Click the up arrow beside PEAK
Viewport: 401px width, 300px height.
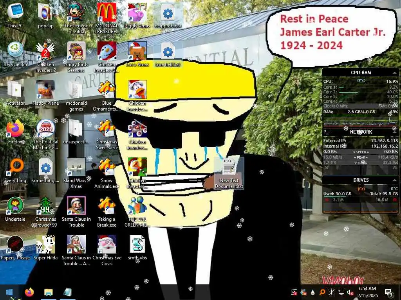[x=367, y=158]
